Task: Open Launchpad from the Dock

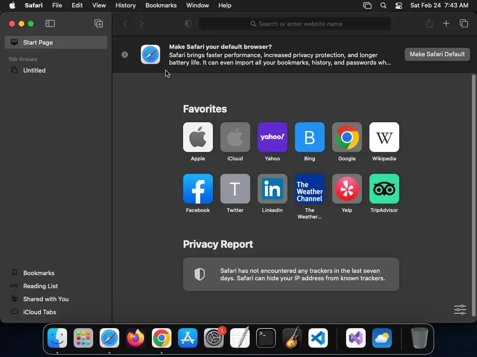Action: coord(83,338)
